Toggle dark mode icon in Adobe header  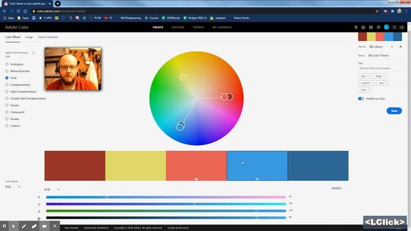(355, 27)
